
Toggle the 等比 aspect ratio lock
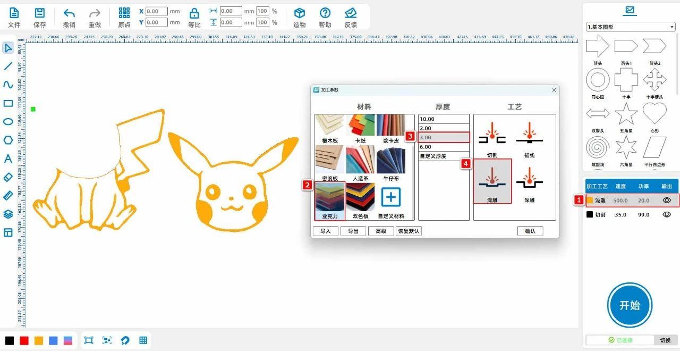[194, 13]
